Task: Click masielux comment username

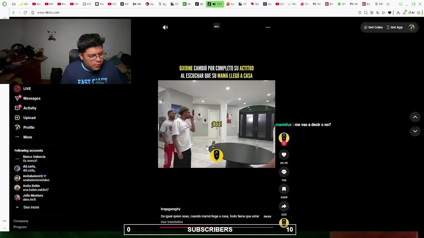Action: 284,125
